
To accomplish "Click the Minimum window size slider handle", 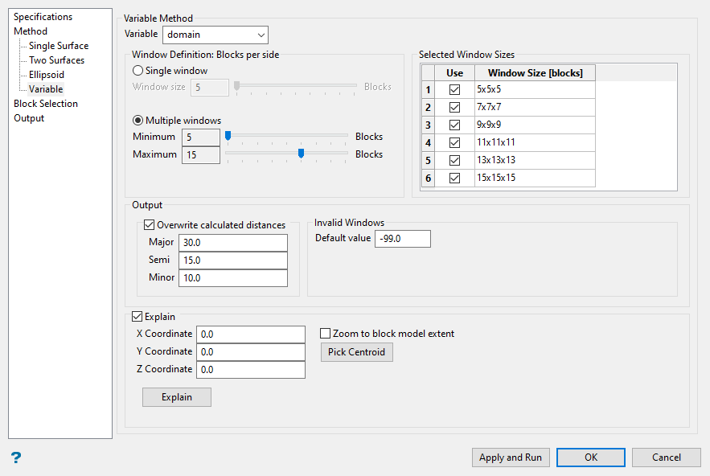I will (228, 137).
